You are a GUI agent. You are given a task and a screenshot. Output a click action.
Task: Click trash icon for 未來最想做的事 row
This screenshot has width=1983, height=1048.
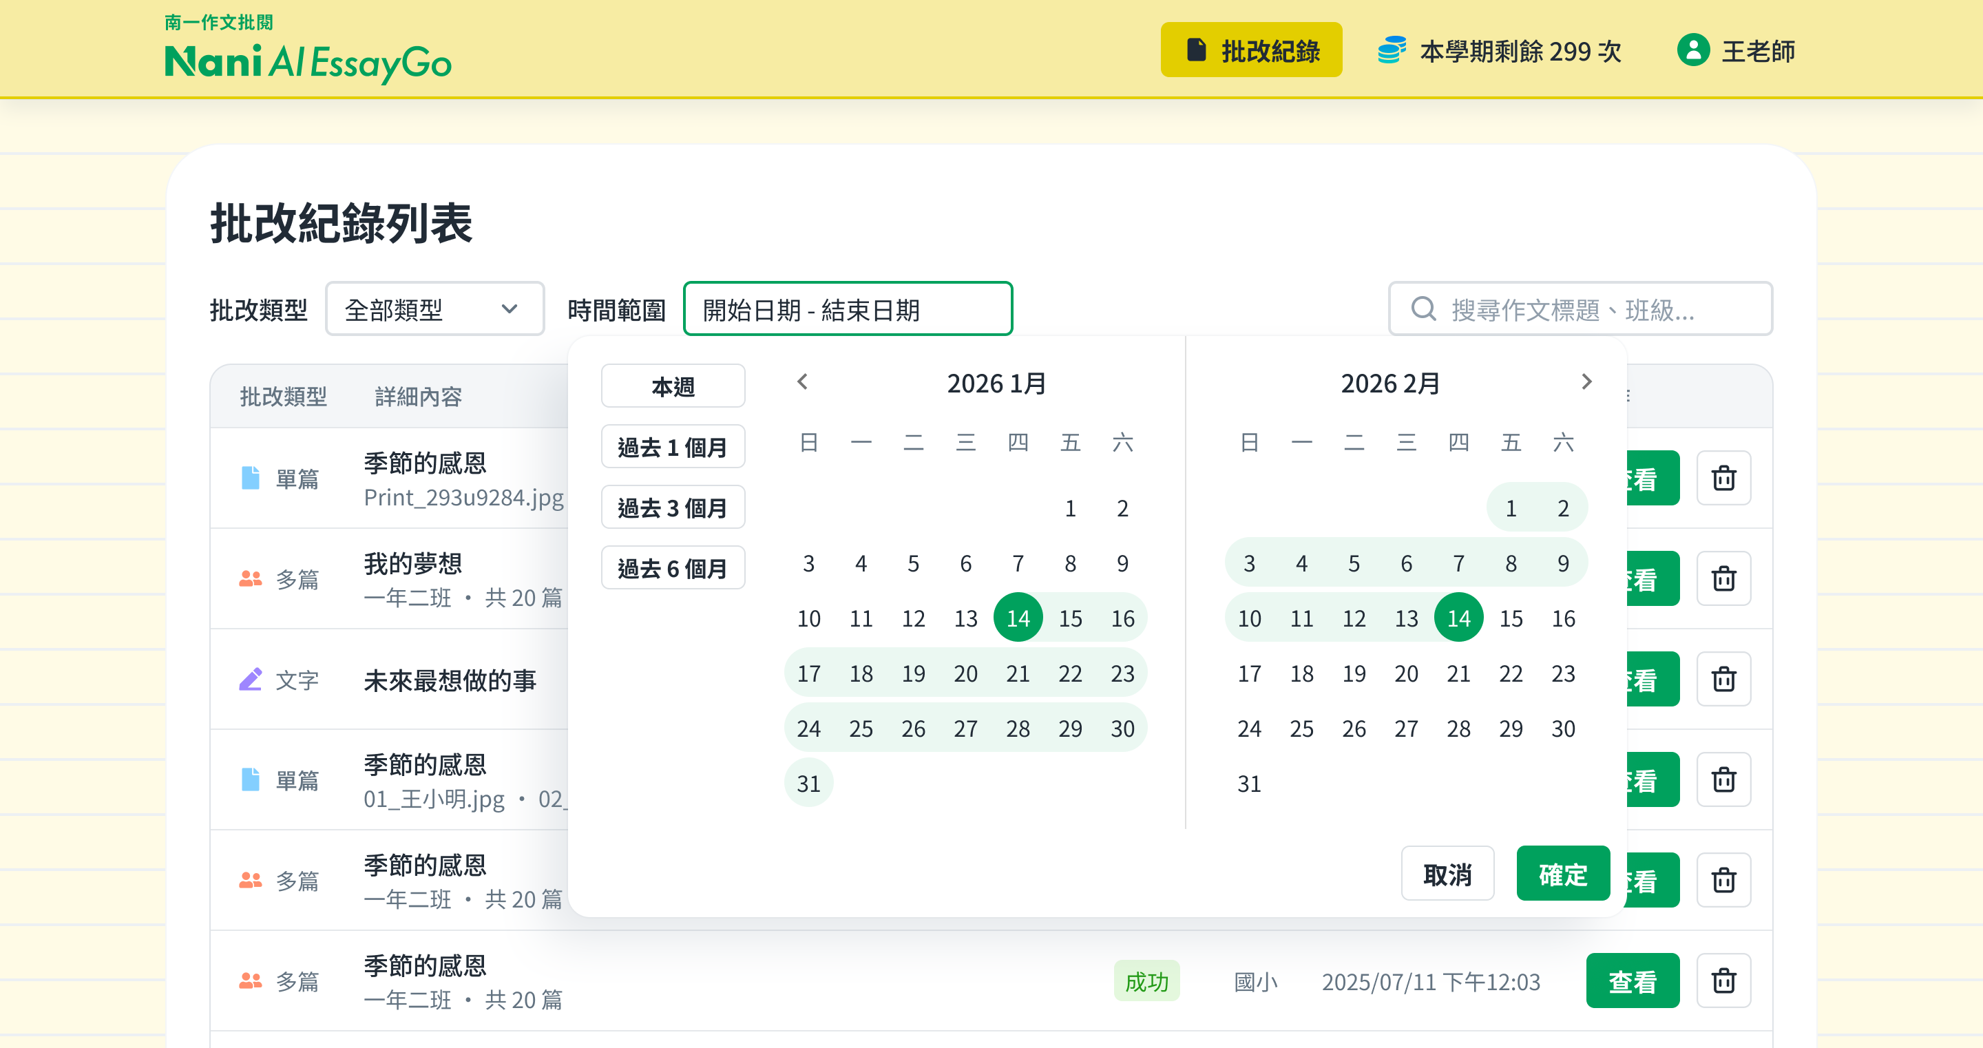pos(1723,679)
